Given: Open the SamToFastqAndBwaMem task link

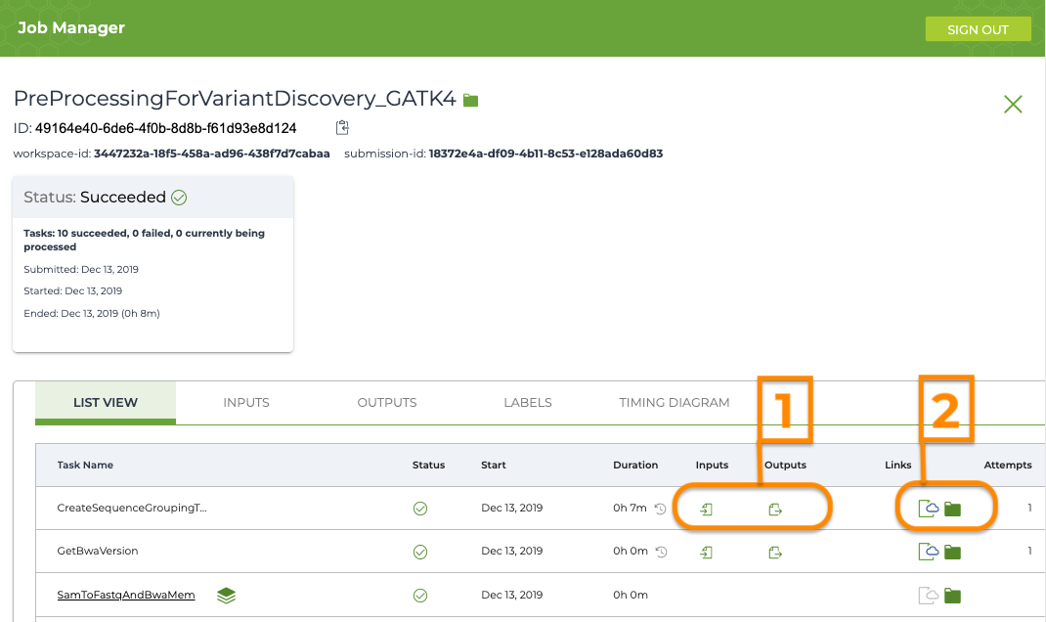Looking at the screenshot, I should point(126,595).
